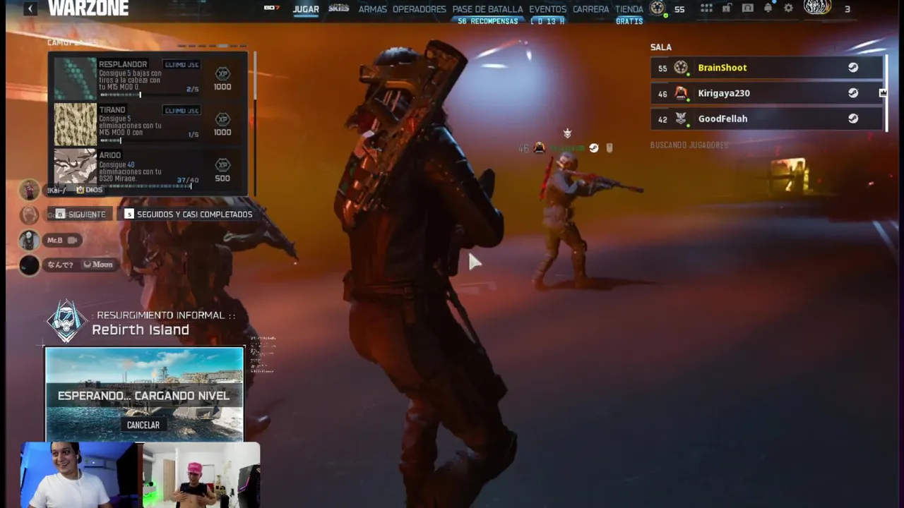Click the Mr.B video camera icon
Viewport: 904px width, 508px height.
point(71,240)
